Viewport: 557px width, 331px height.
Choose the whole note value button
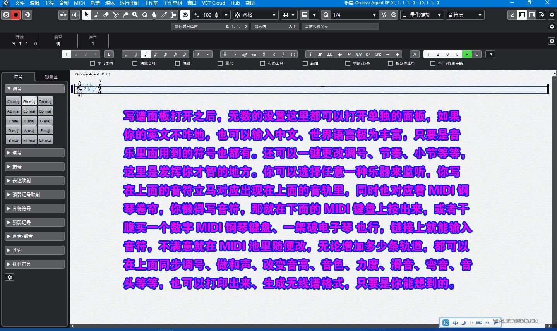(x=126, y=55)
